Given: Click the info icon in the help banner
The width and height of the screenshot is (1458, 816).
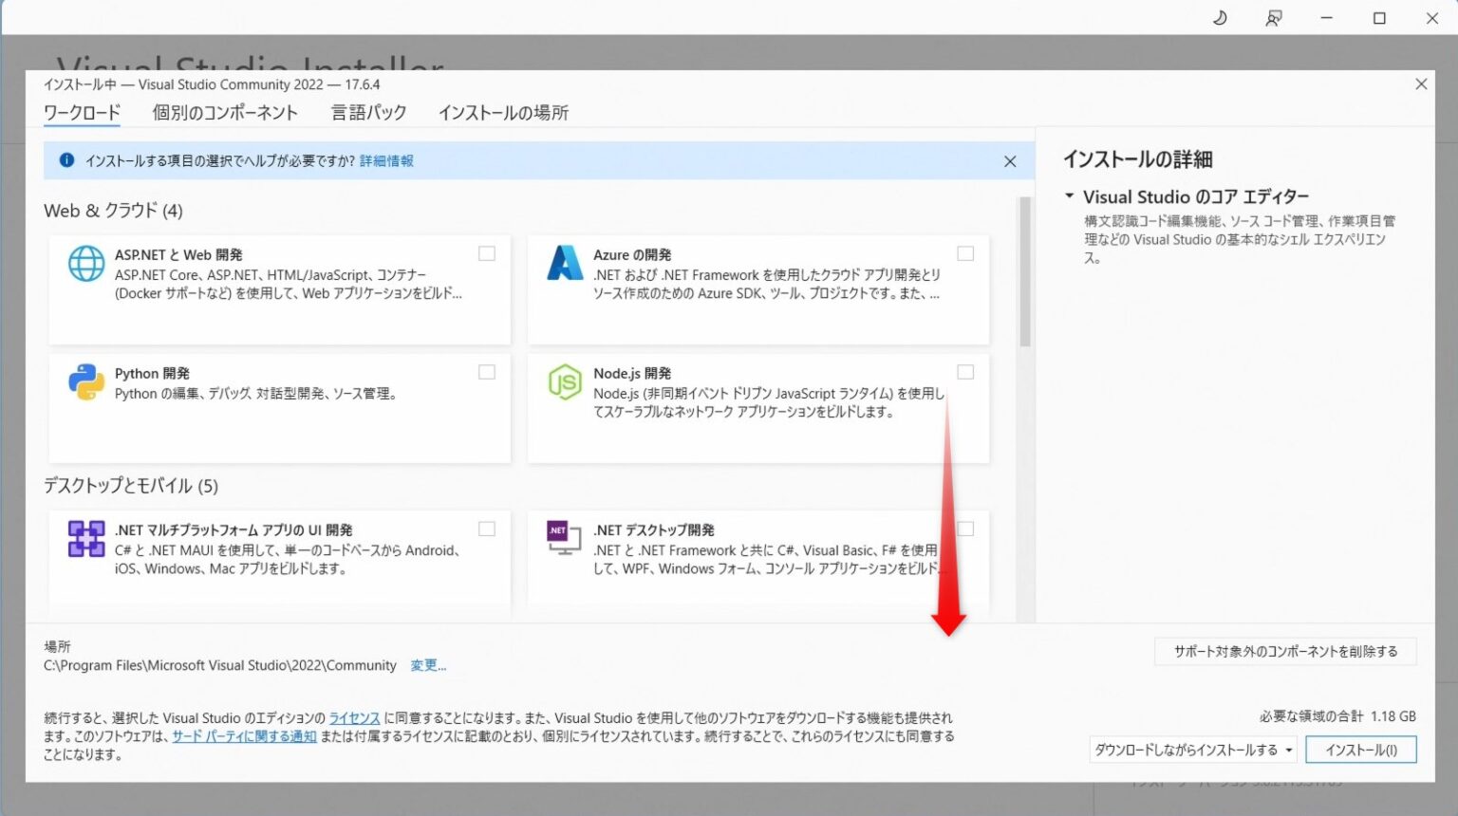Looking at the screenshot, I should [x=65, y=160].
